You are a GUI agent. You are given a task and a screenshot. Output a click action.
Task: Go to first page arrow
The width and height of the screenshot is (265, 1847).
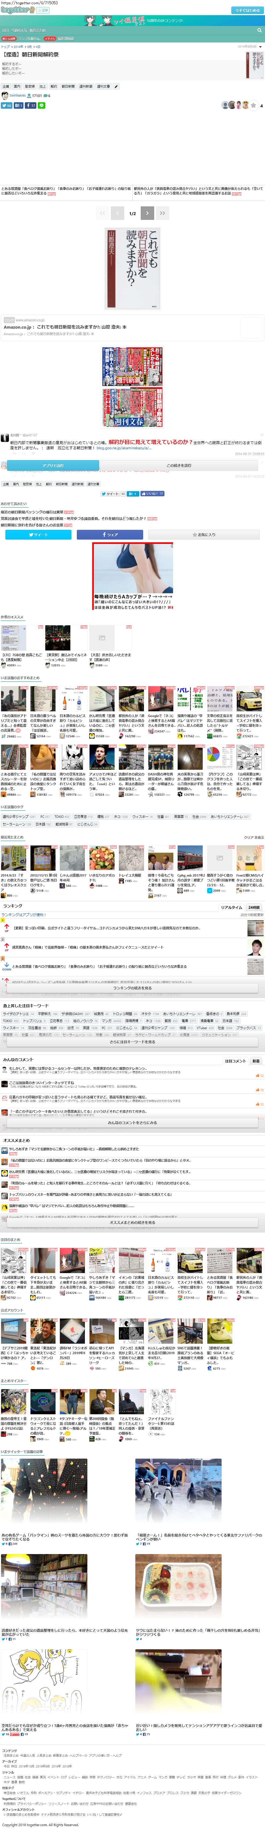click(x=102, y=213)
